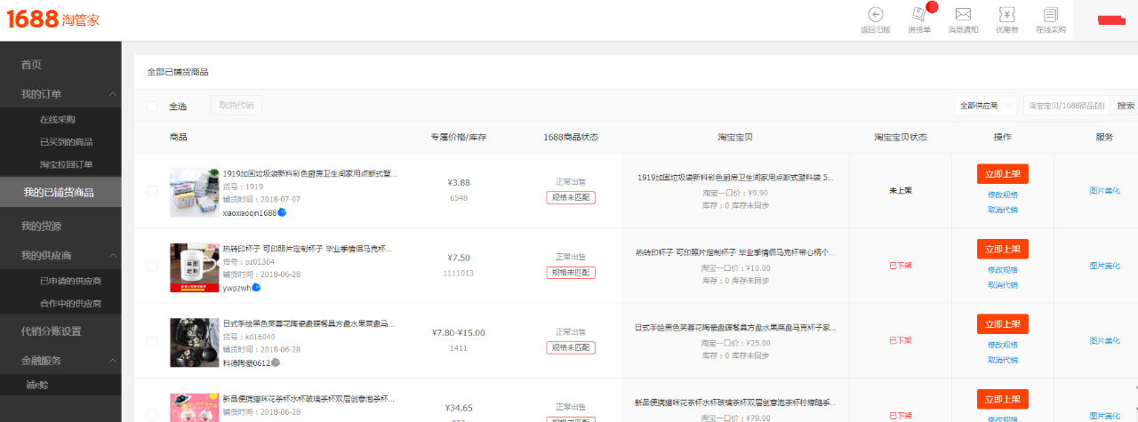The width and height of the screenshot is (1138, 422).
Task: Collapse the 我的订单 sidebar section
Action: click(x=112, y=94)
